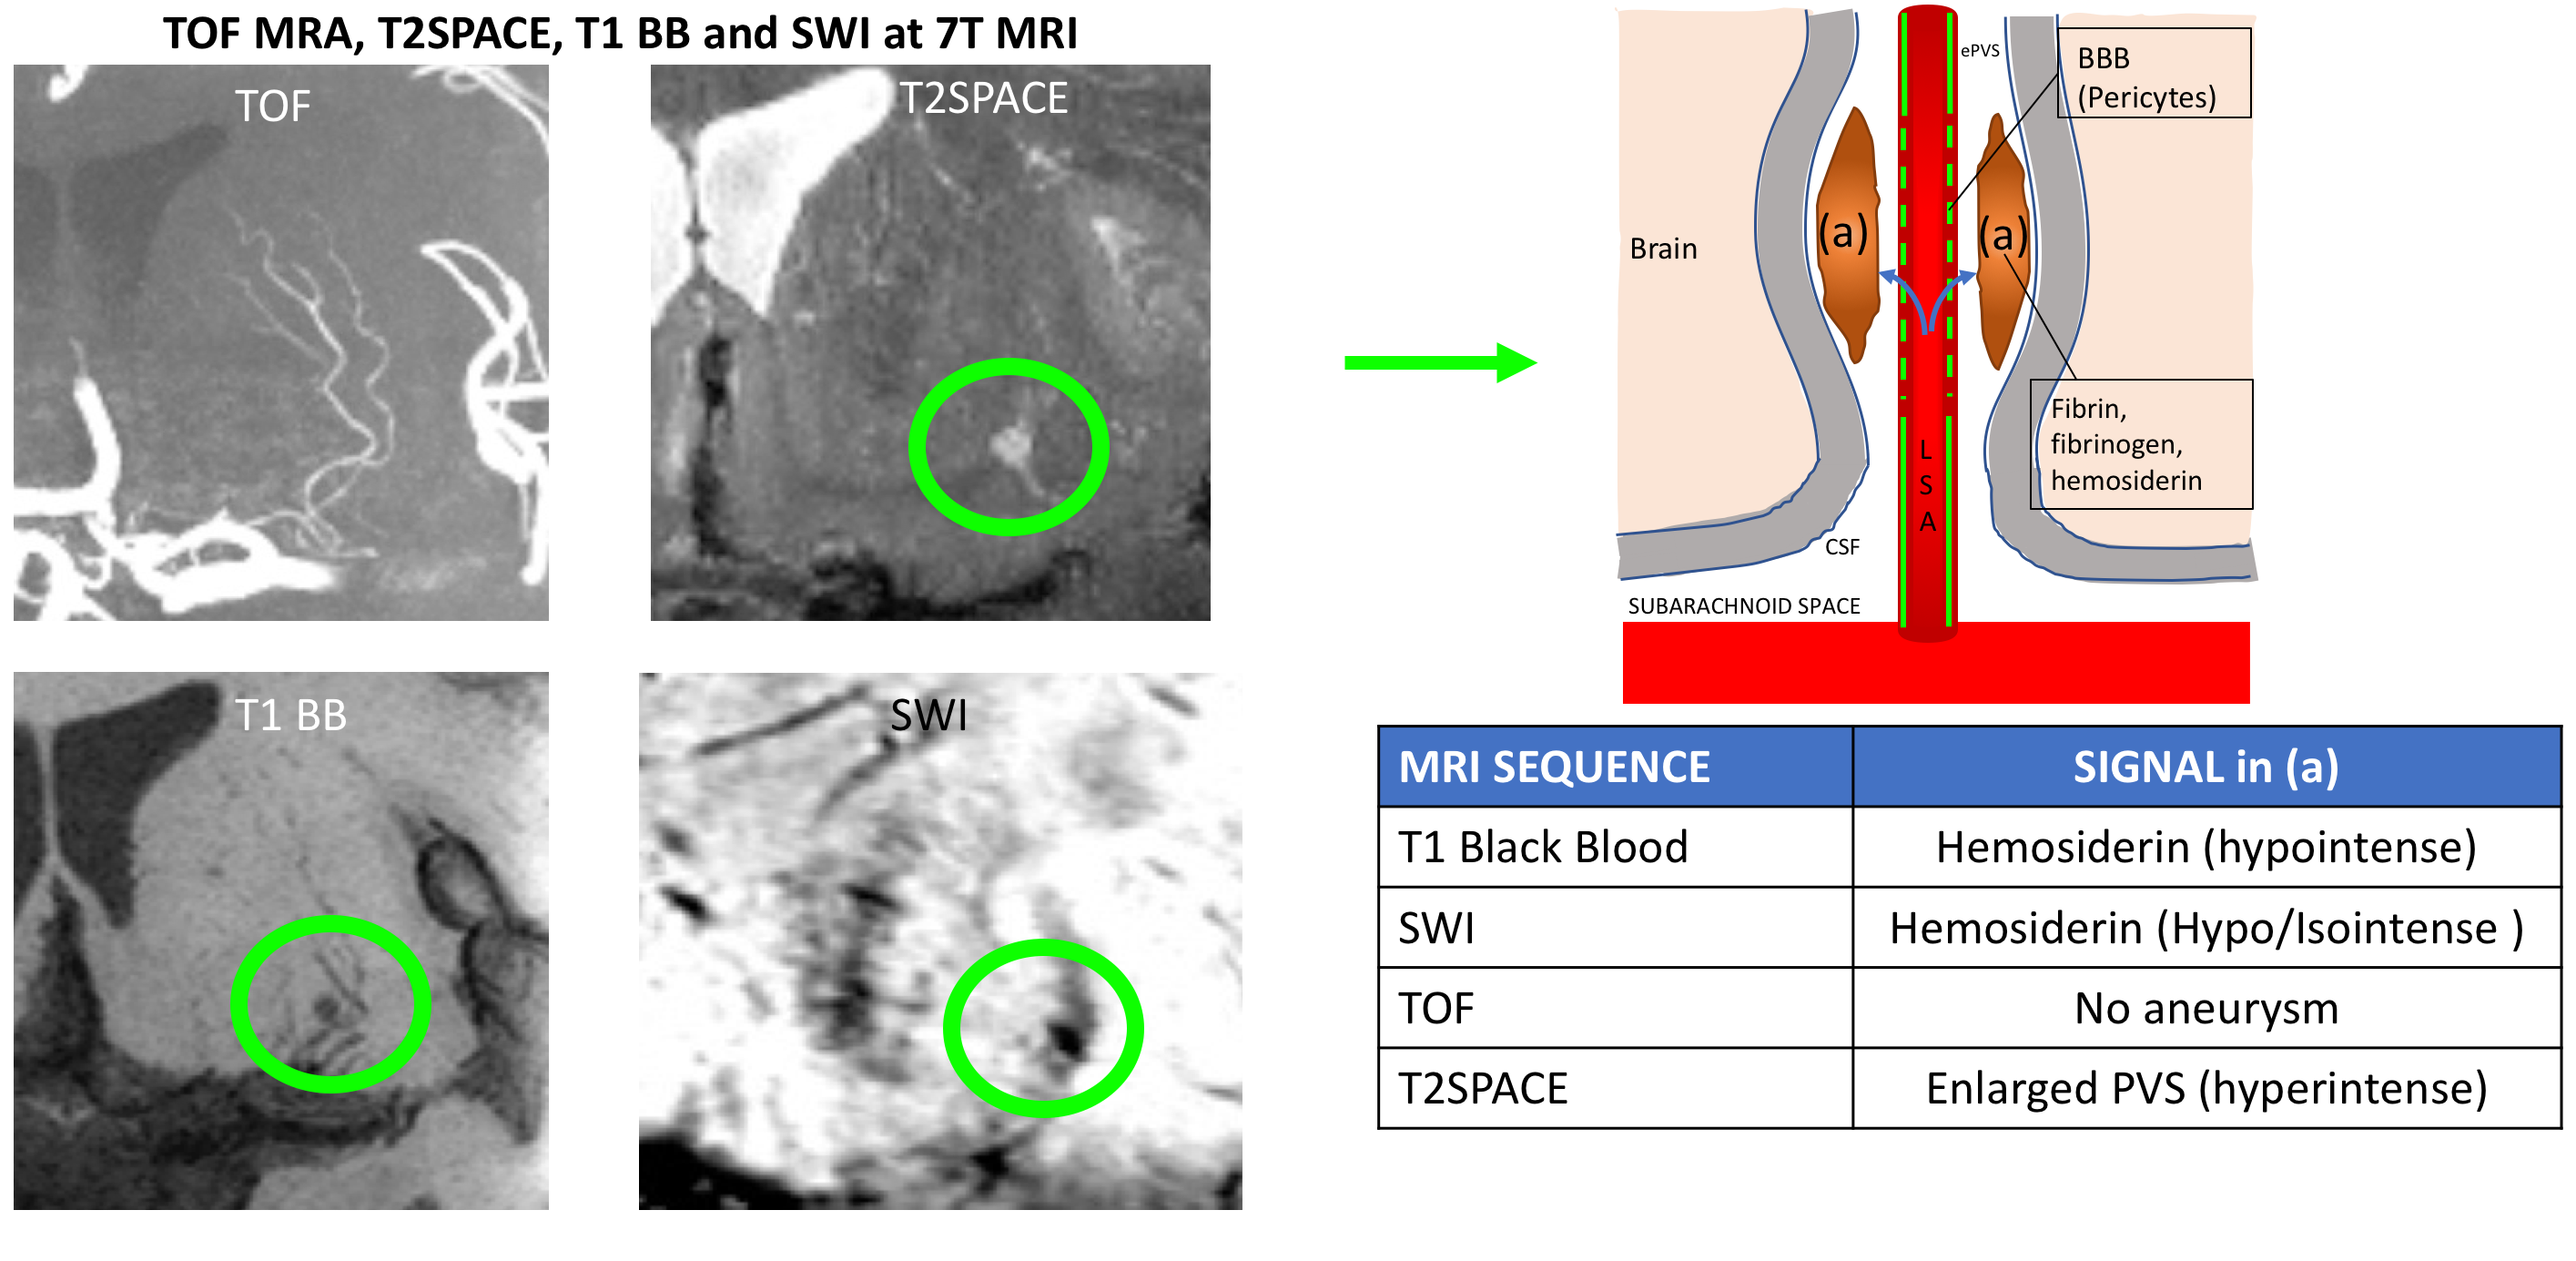Click the Enlarged PVS (hyperintense) cell
The width and height of the screenshot is (2576, 1261).
coord(2205,1088)
